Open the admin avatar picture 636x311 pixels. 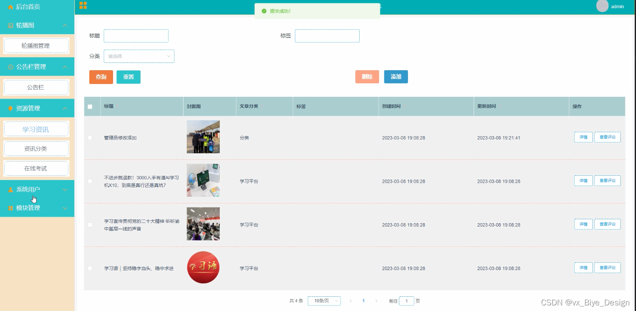[x=602, y=6]
